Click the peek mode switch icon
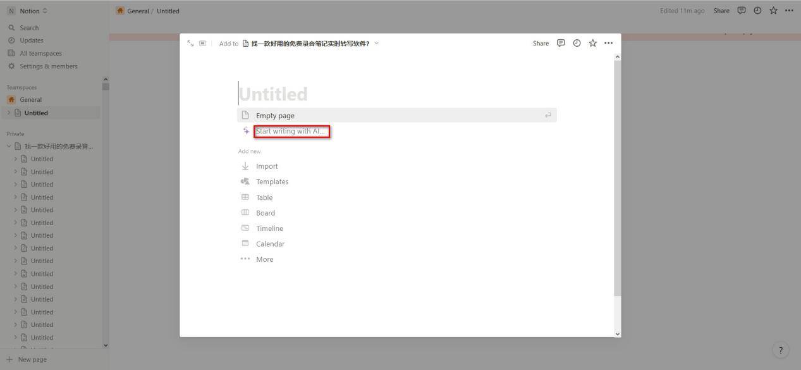 [x=202, y=43]
